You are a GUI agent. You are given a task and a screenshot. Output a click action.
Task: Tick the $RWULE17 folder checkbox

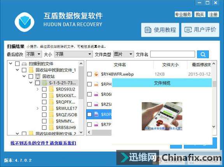click(44, 108)
